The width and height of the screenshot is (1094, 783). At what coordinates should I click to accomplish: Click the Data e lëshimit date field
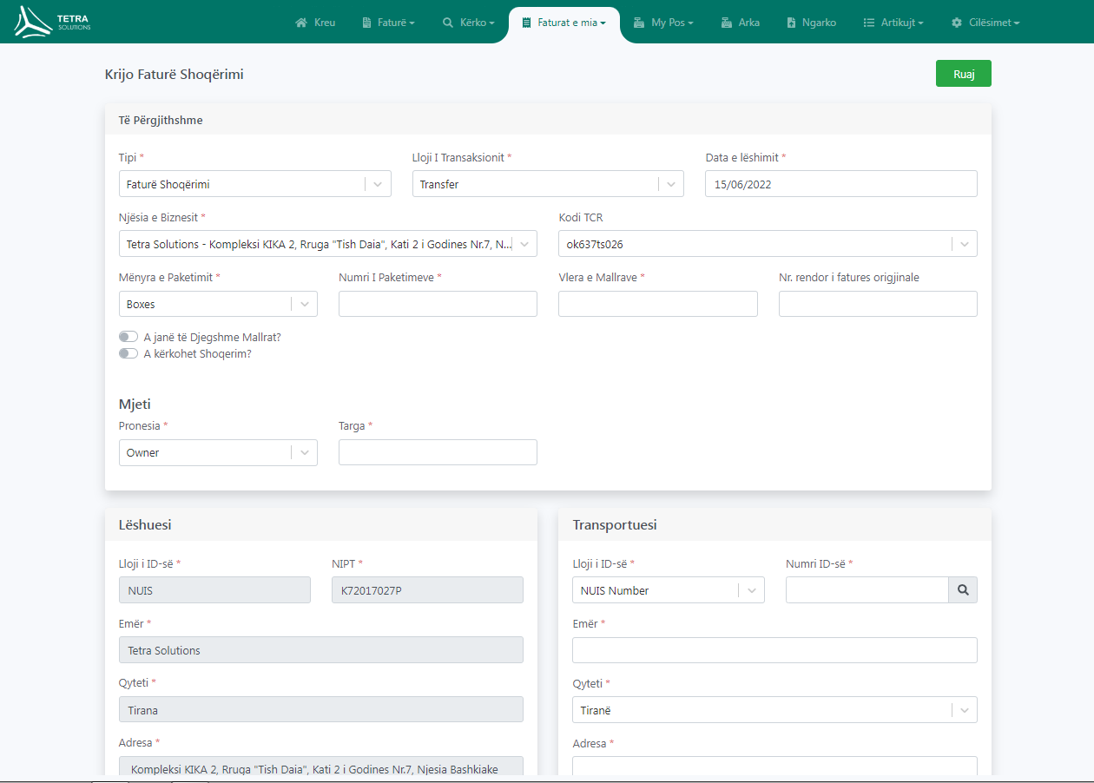(x=841, y=184)
